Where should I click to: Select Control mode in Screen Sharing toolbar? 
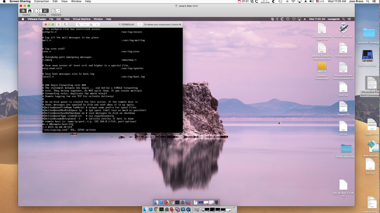click(x=23, y=11)
